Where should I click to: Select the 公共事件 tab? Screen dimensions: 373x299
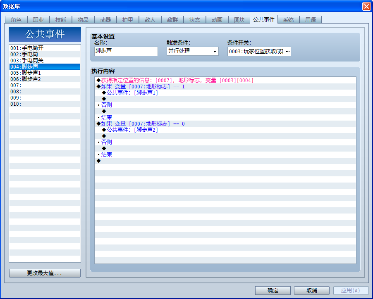point(264,19)
